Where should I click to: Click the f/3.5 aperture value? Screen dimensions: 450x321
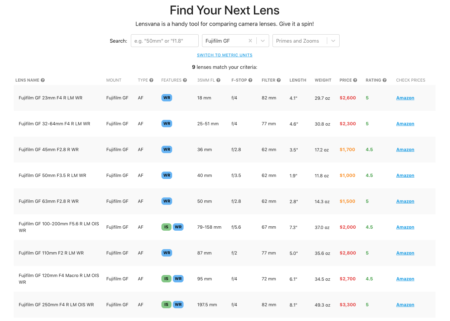(x=236, y=175)
